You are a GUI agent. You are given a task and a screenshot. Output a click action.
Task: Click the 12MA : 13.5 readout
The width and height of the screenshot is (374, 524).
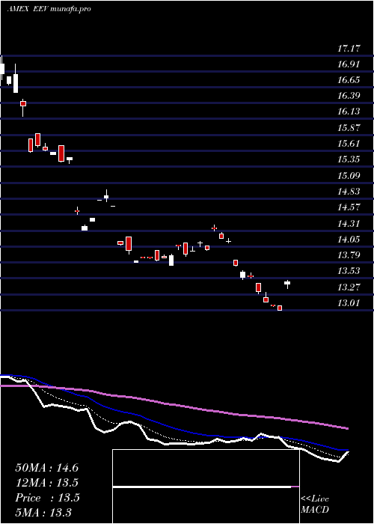pos(46,483)
